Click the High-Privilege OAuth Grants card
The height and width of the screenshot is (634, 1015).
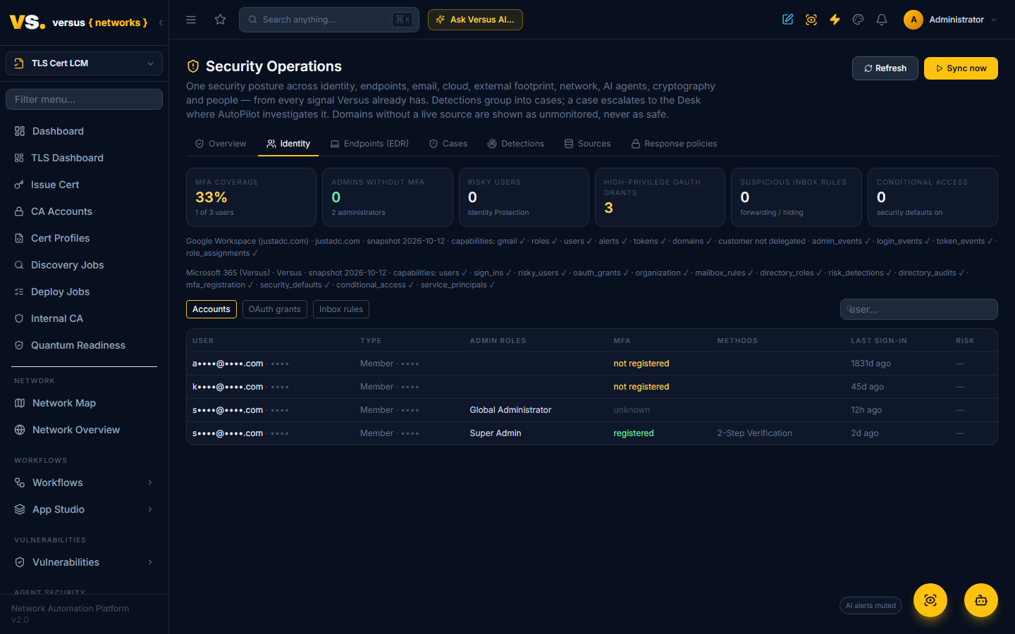tap(660, 197)
